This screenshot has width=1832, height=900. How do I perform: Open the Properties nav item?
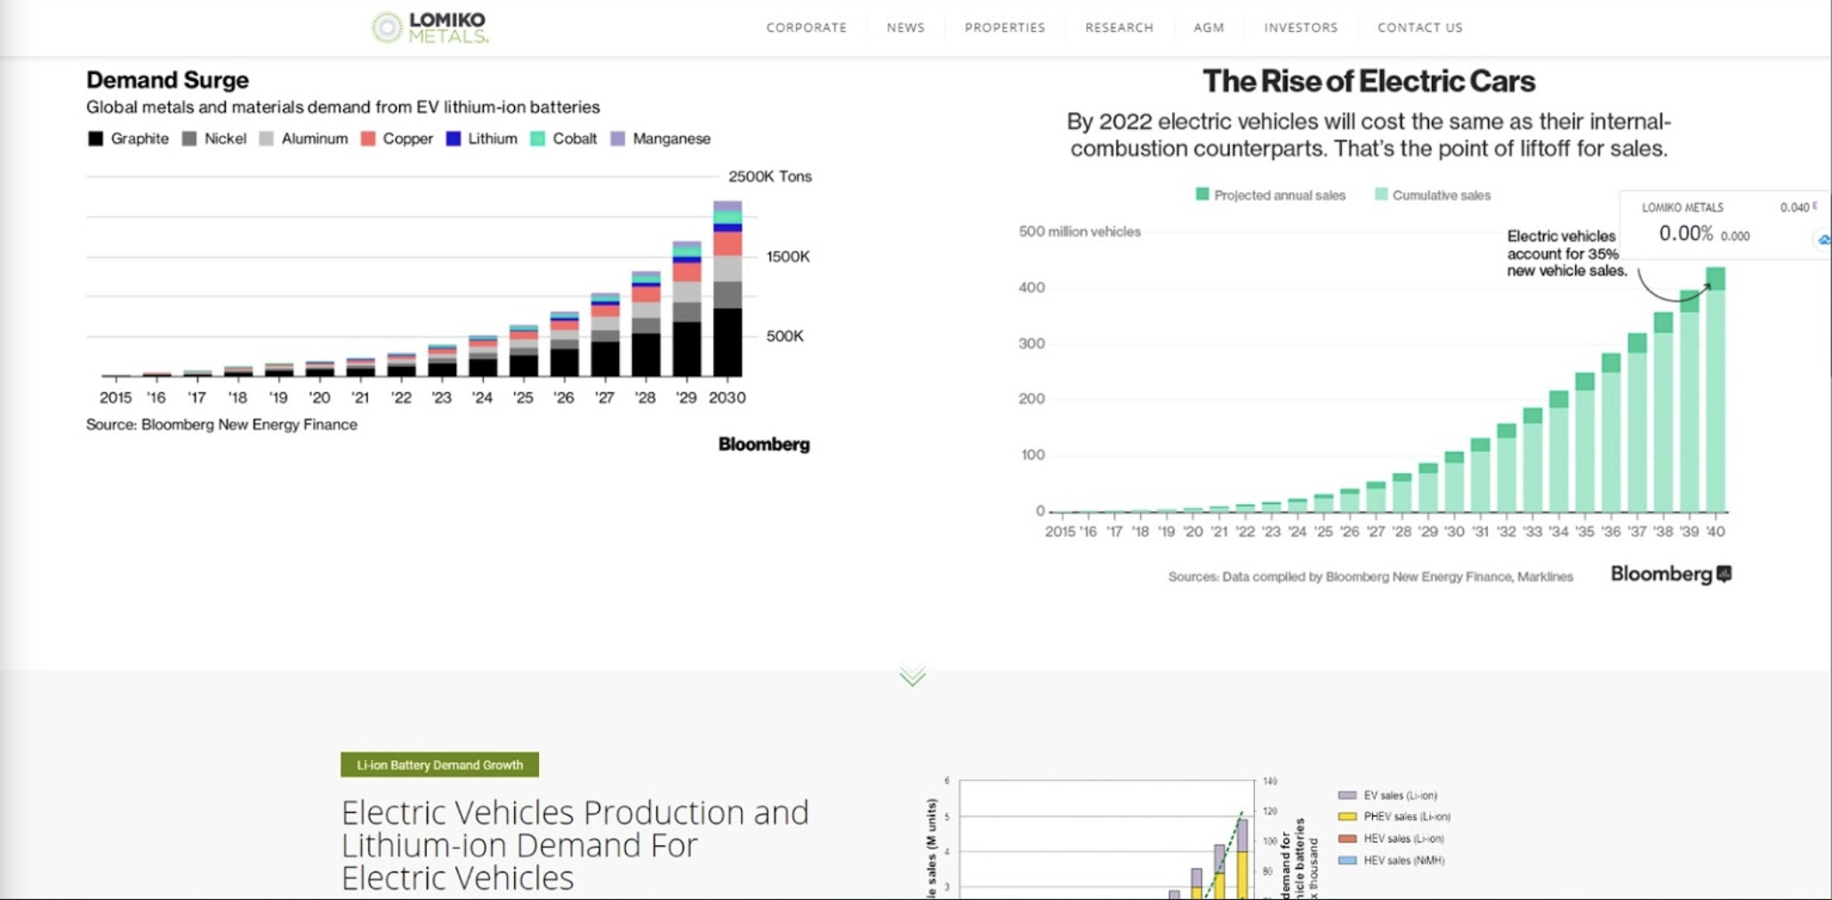(1004, 28)
